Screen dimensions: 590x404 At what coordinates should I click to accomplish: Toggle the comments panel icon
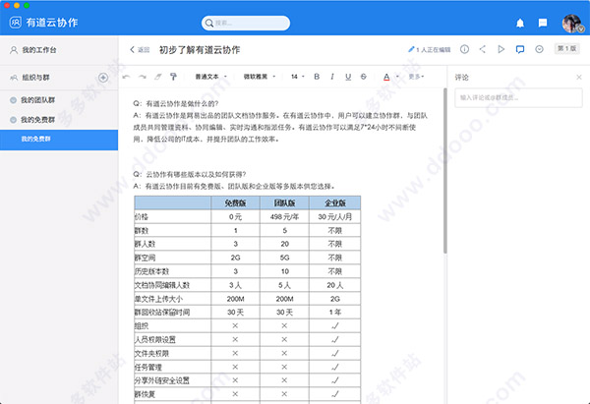tap(520, 49)
